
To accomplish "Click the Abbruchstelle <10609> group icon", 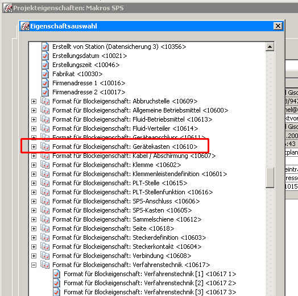I will 45,101.
